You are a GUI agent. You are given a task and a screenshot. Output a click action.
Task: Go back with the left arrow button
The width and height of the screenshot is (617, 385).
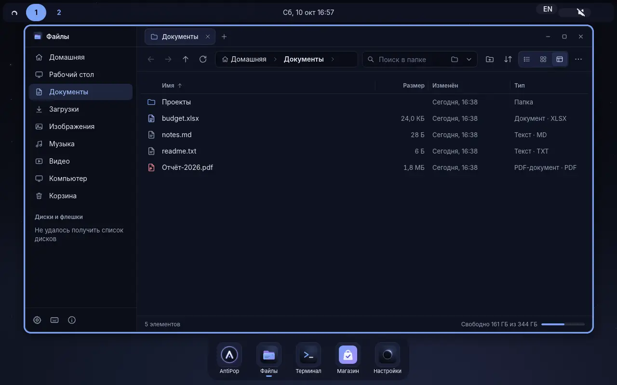coord(151,59)
